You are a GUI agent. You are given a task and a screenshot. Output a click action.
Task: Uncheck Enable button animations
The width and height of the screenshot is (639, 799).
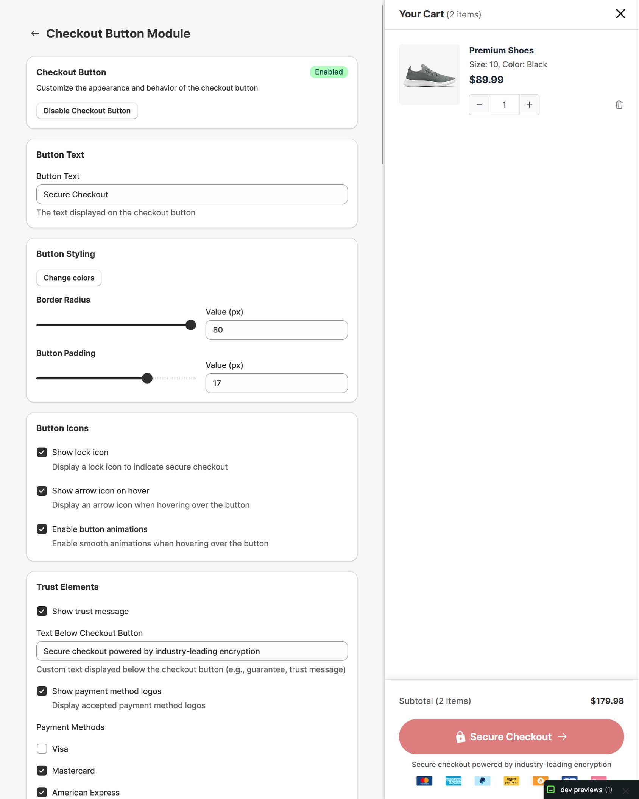coord(42,529)
